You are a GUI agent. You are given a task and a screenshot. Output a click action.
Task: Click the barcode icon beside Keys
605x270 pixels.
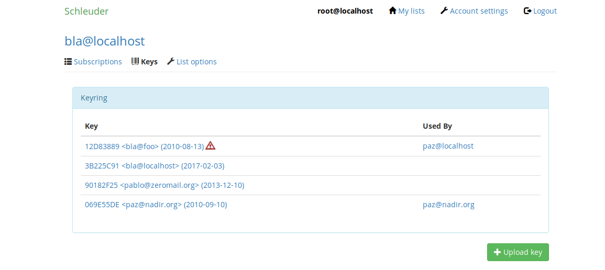tap(135, 61)
